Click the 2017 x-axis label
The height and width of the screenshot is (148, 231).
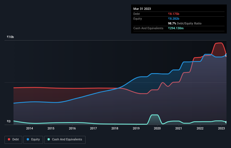93,128
